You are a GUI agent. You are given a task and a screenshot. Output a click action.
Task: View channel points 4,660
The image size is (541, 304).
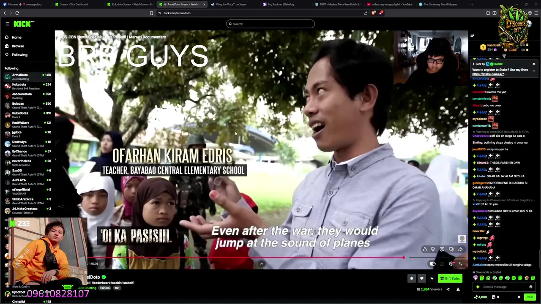(x=481, y=297)
